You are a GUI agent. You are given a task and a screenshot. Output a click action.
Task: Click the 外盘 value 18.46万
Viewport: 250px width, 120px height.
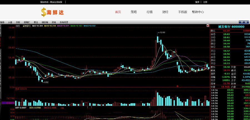tap(225, 87)
